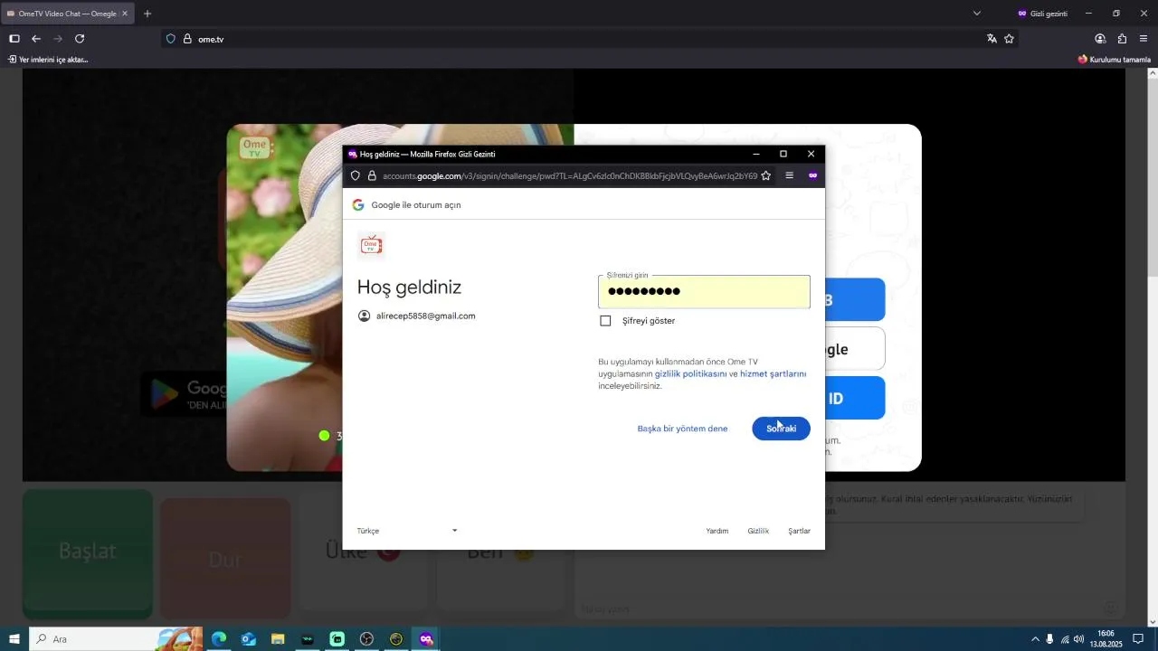Click the Google logo in sign-in header
1158x651 pixels.
point(358,205)
